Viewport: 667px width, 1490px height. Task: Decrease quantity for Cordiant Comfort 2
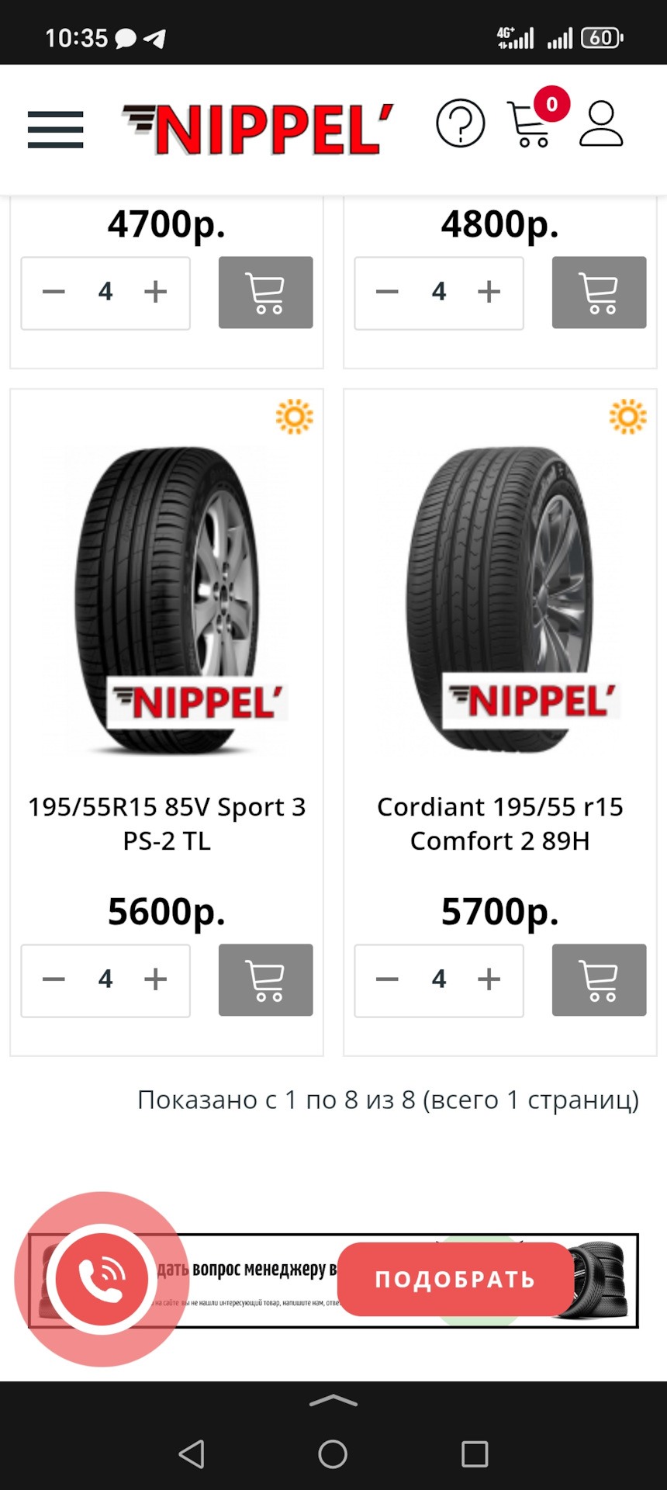coord(387,979)
